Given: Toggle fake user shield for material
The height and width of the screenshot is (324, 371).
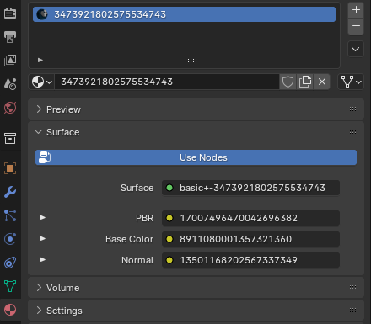Looking at the screenshot, I should (288, 82).
